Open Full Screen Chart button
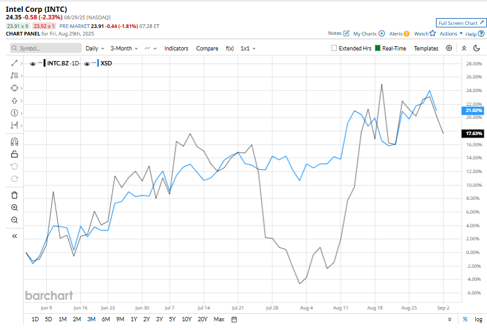 pos(461,23)
